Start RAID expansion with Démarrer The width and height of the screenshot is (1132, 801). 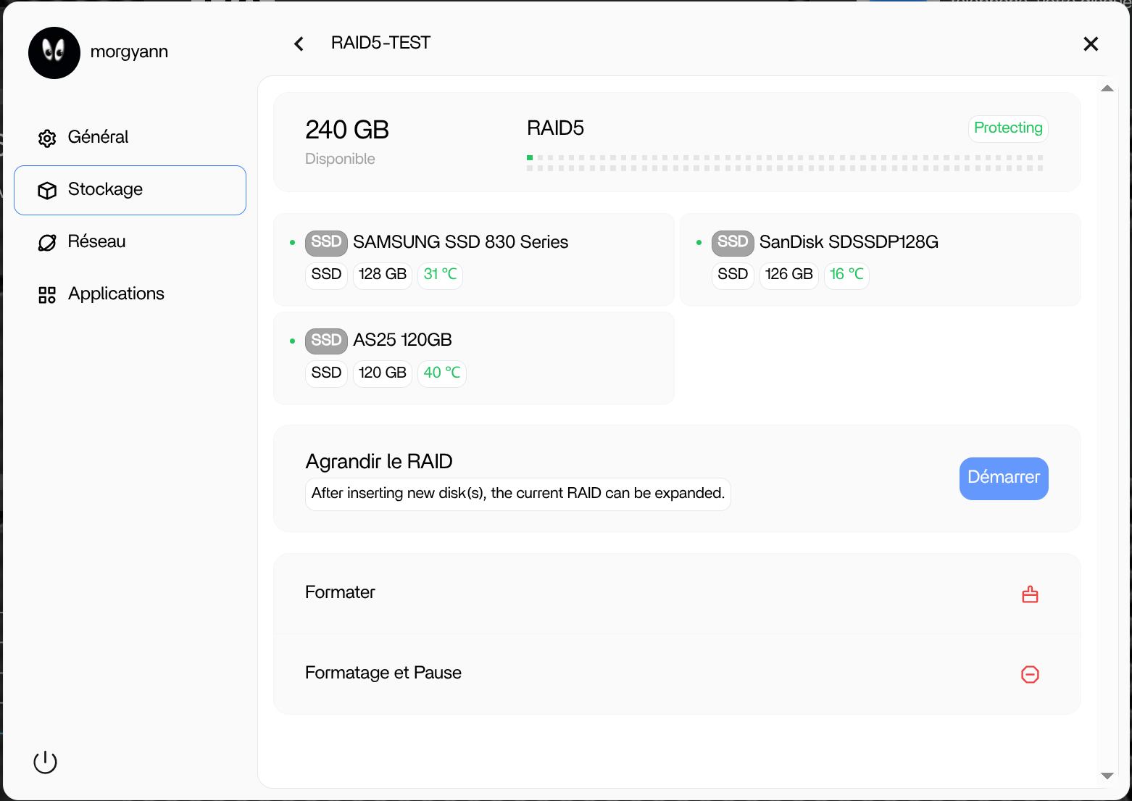pyautogui.click(x=1004, y=478)
